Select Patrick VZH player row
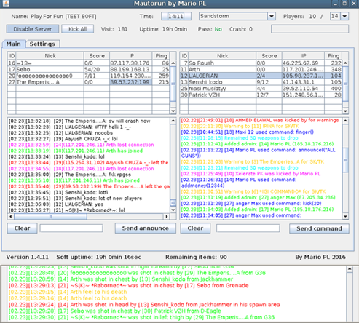This screenshot has height=323, width=359. pos(261,95)
